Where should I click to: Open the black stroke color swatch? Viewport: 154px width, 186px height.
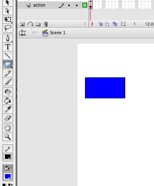[8, 157]
